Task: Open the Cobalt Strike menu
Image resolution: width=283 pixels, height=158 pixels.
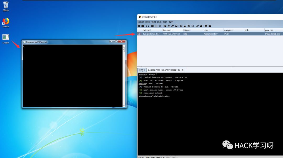Action: point(144,22)
